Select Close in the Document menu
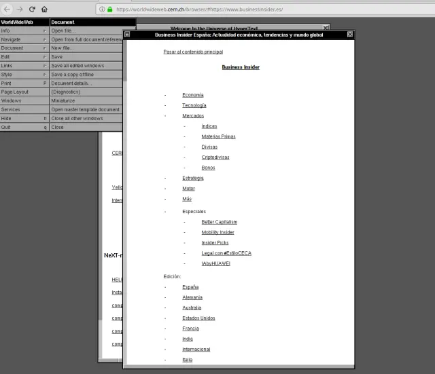Screen dimensions: 435x374 (86, 127)
